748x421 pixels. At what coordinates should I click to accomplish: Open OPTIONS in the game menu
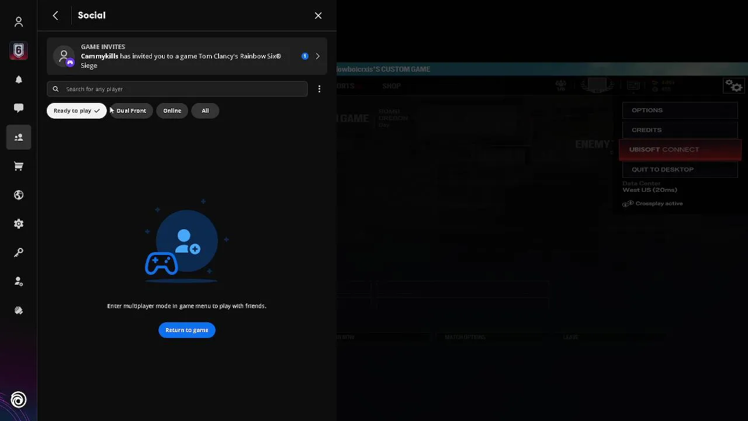tap(680, 110)
